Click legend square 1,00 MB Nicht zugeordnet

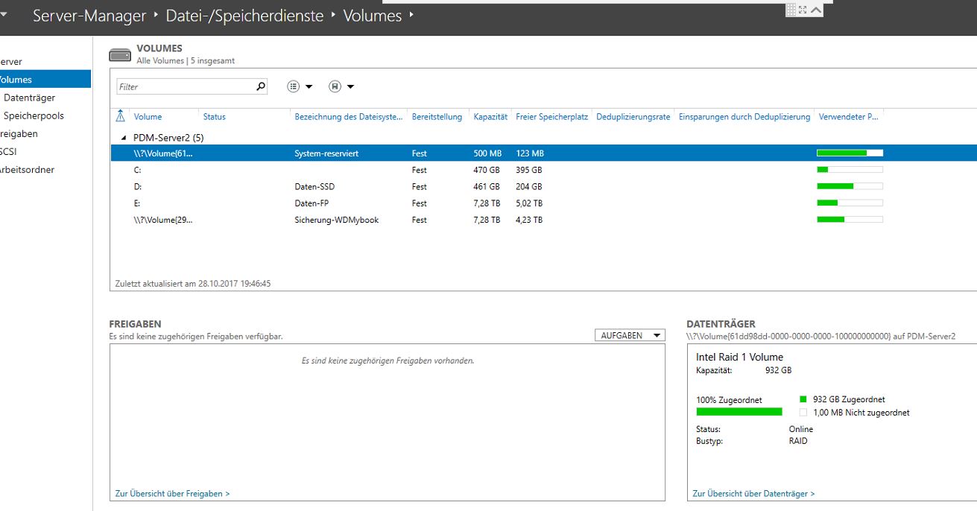(803, 412)
